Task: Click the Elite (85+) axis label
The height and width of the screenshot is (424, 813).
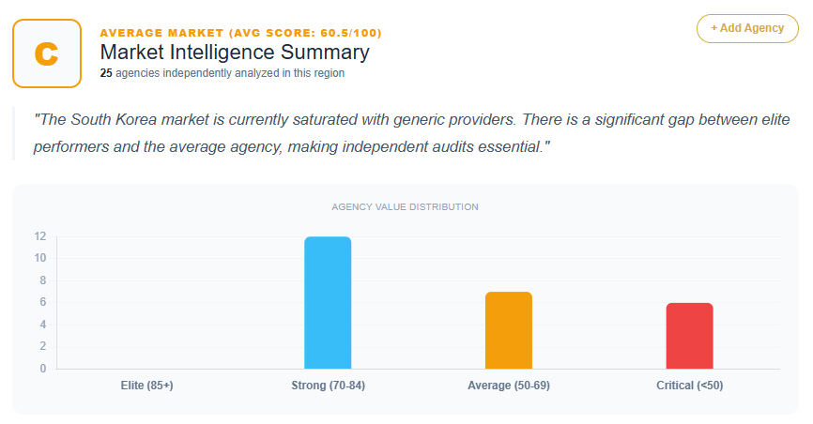Action: click(x=147, y=386)
